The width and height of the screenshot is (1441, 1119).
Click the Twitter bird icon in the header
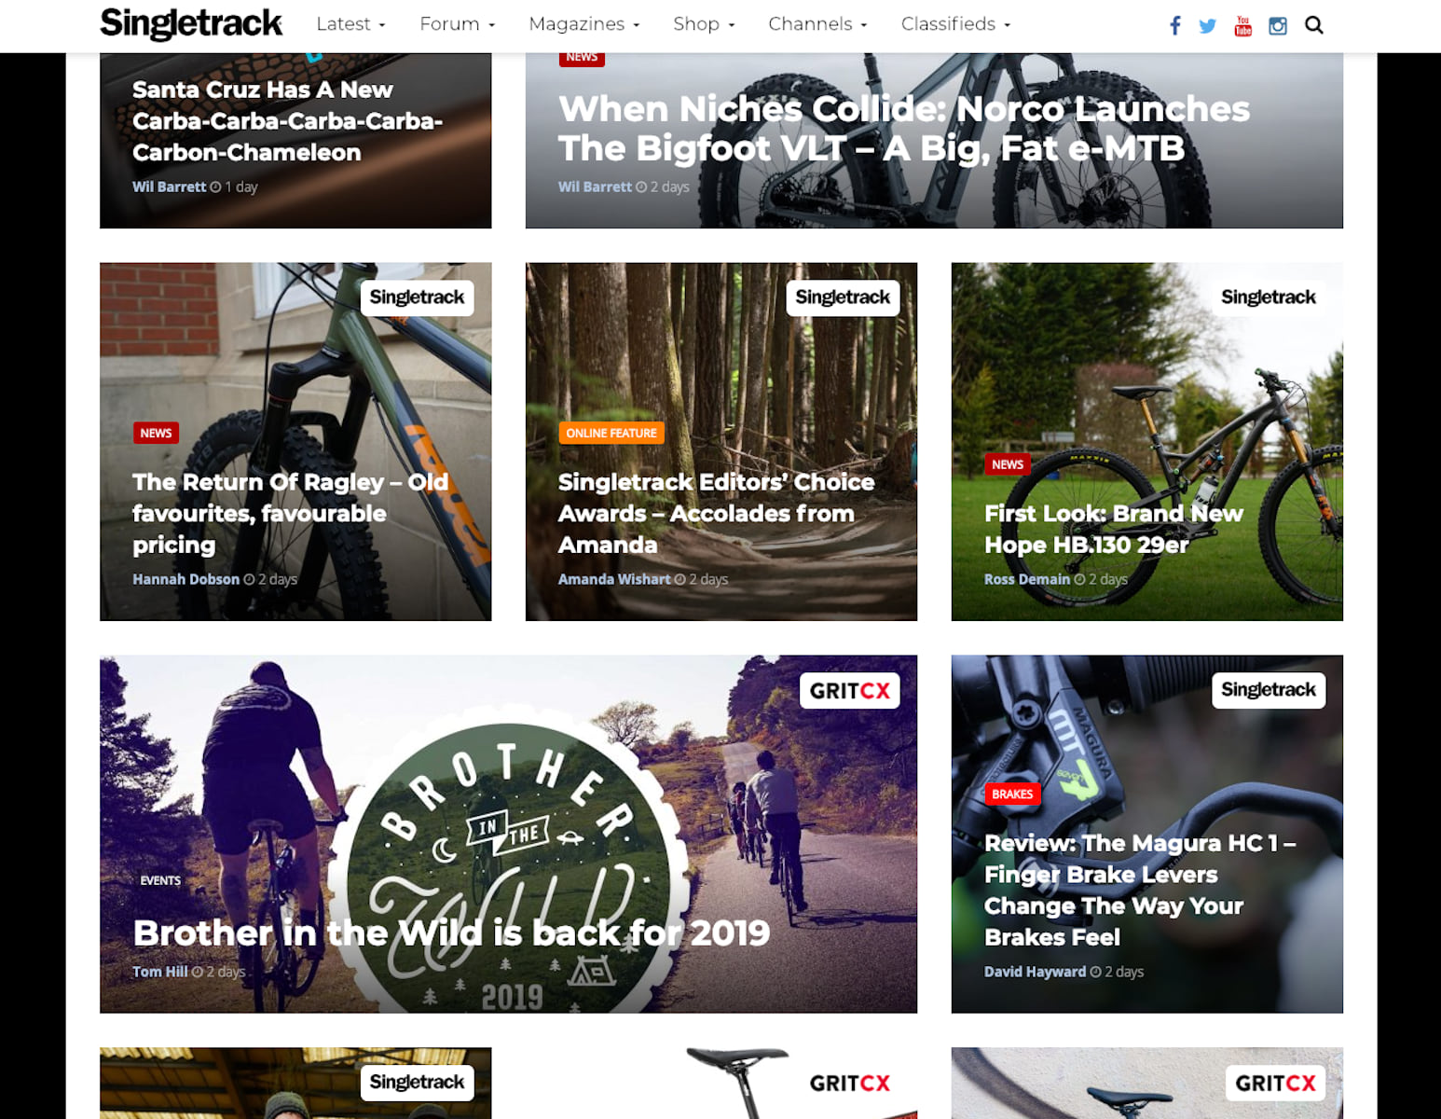coord(1208,25)
